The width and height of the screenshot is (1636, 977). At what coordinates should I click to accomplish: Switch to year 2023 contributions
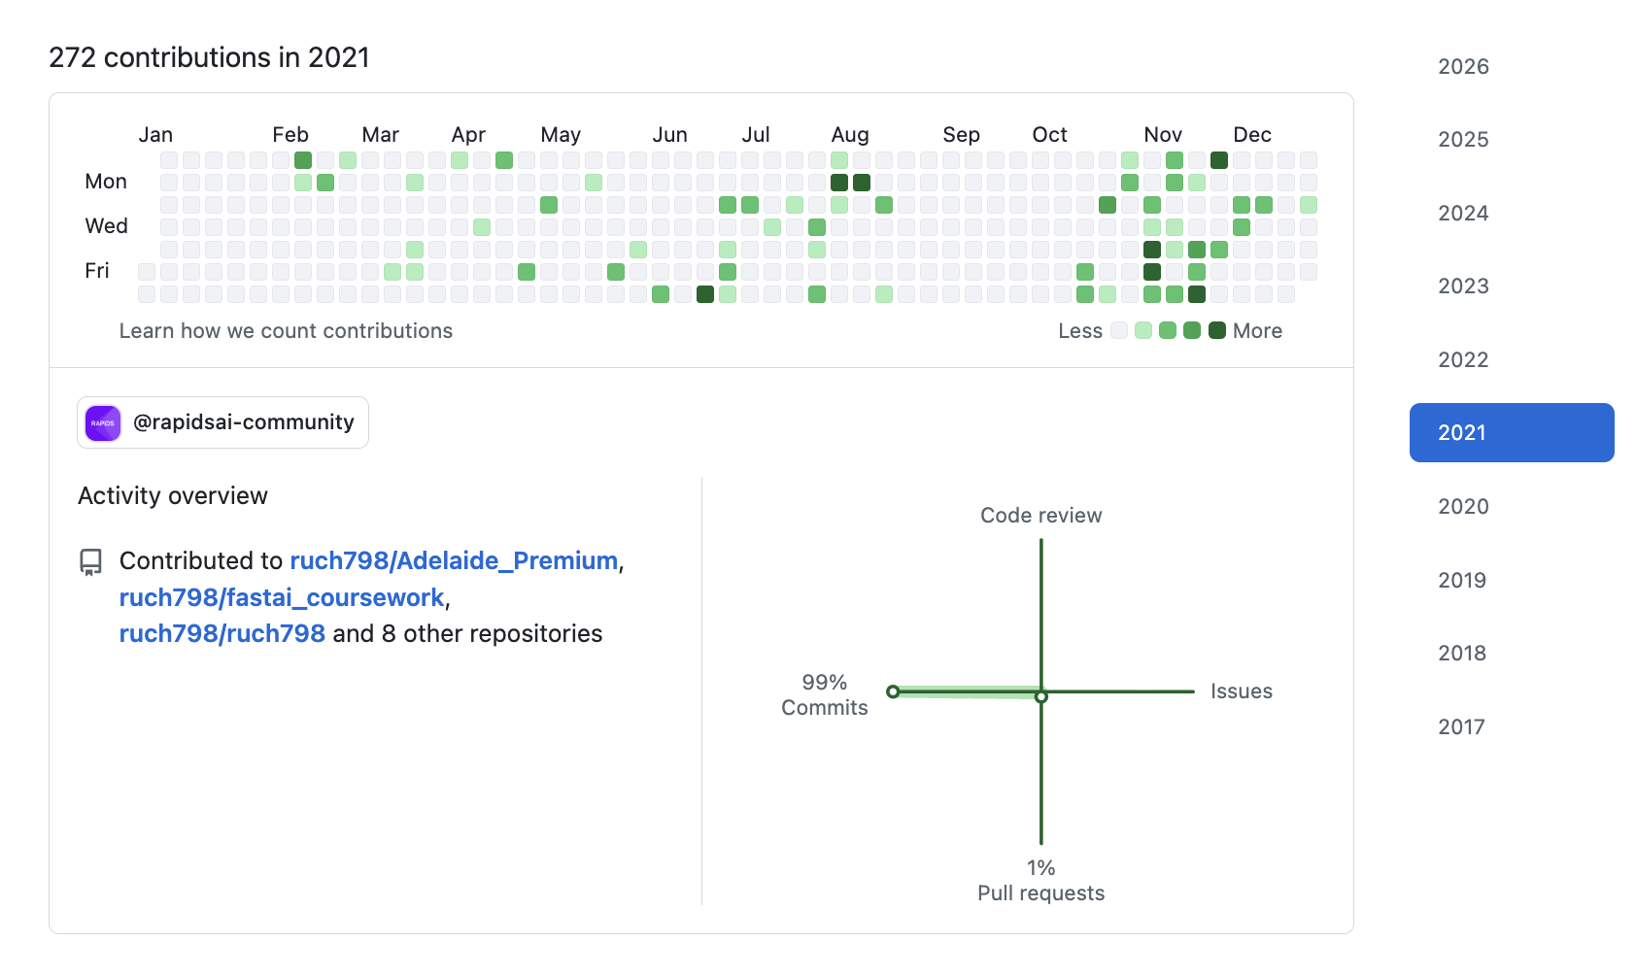click(x=1463, y=286)
